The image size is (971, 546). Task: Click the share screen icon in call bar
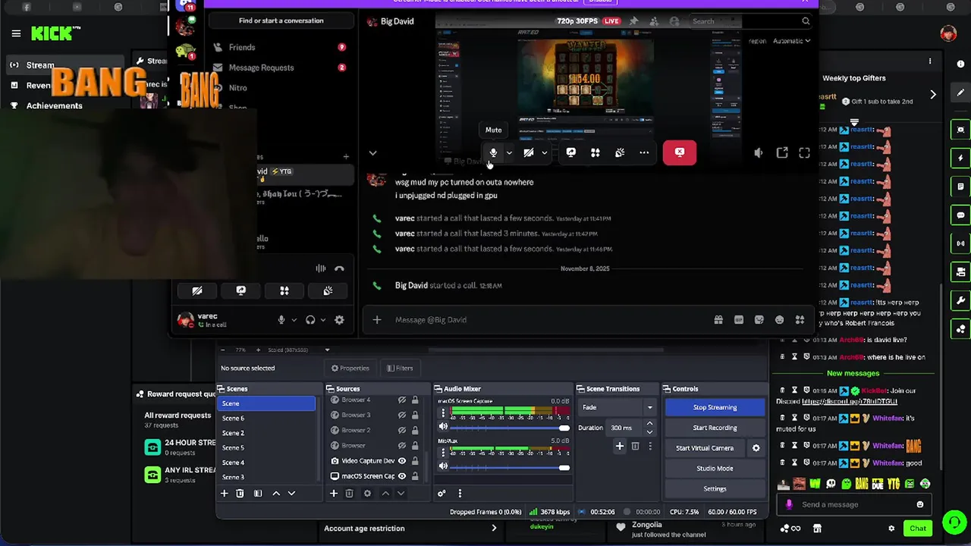point(571,152)
